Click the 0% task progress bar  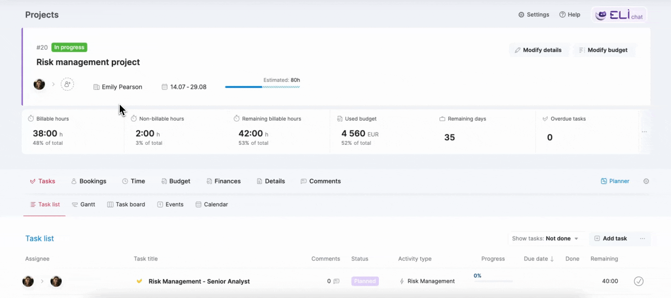[x=493, y=281]
